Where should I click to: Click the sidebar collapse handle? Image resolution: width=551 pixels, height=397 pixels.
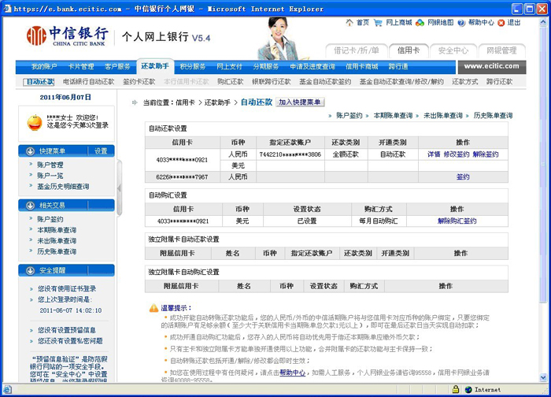click(x=120, y=187)
